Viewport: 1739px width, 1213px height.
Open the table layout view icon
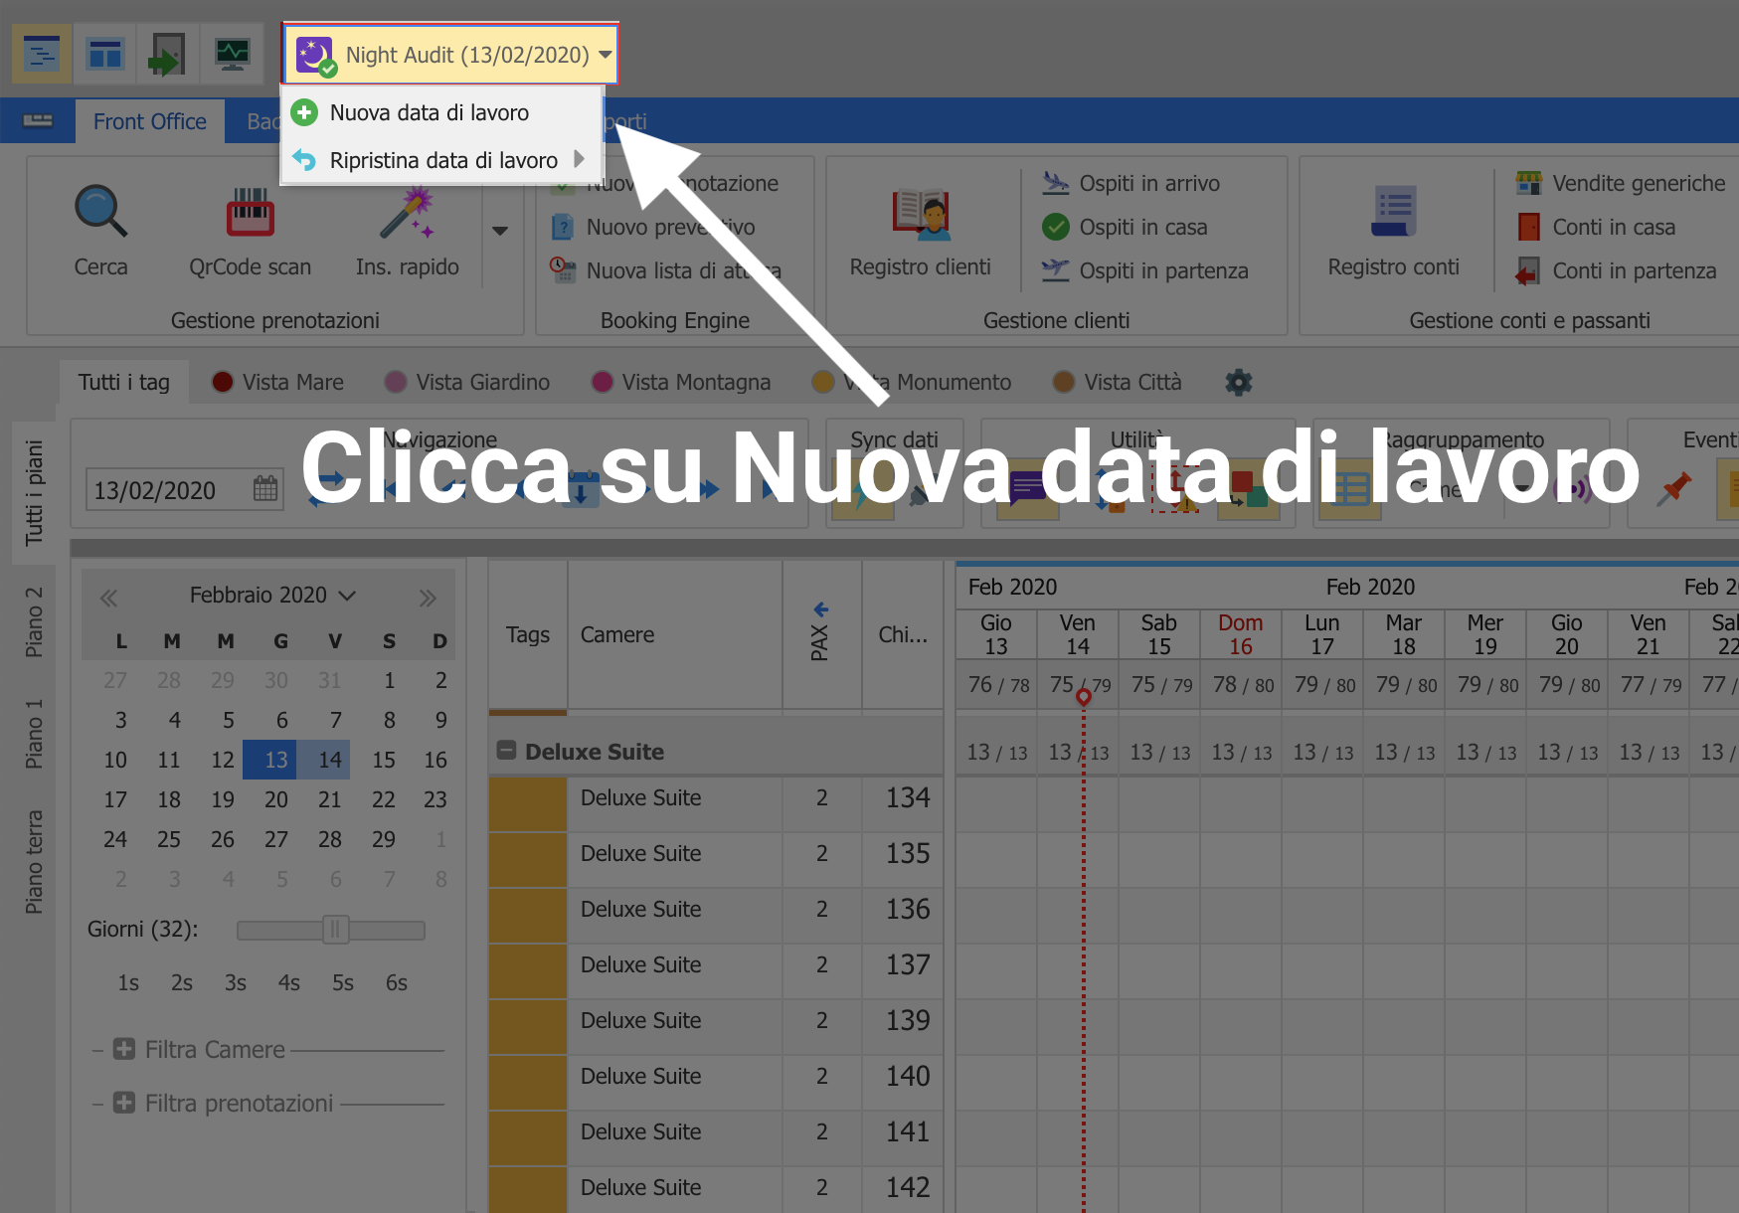click(x=104, y=54)
